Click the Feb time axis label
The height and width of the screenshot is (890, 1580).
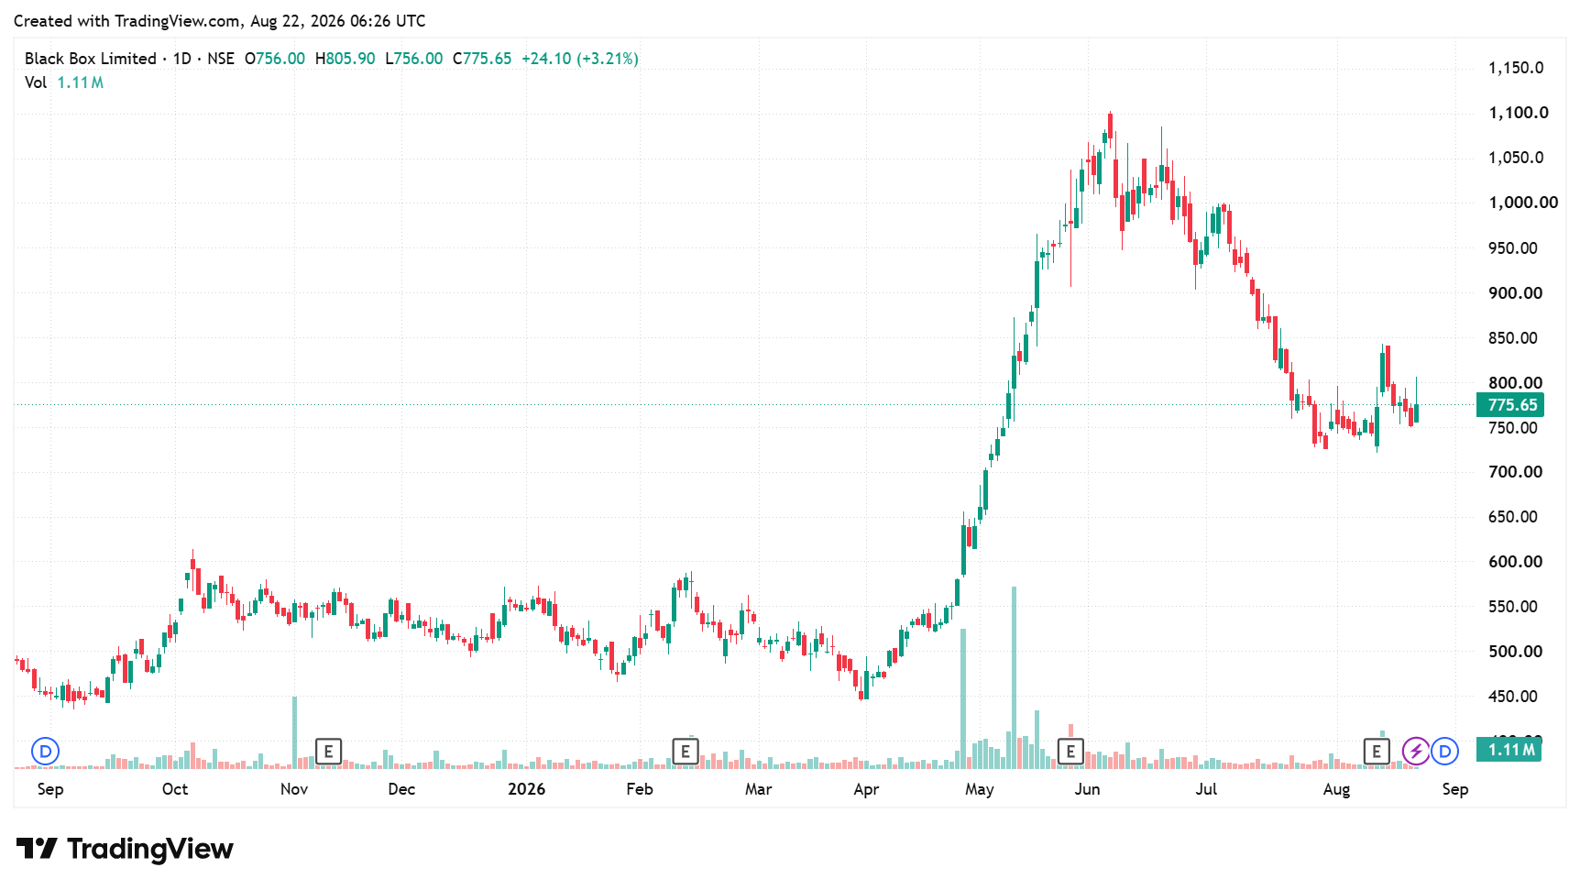[640, 789]
